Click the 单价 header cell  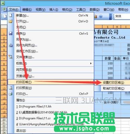[126, 58]
